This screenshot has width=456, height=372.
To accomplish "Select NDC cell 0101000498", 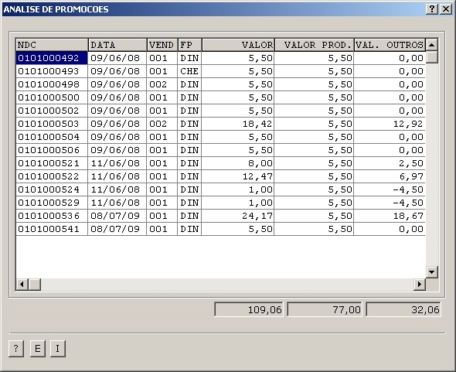I will [x=52, y=84].
